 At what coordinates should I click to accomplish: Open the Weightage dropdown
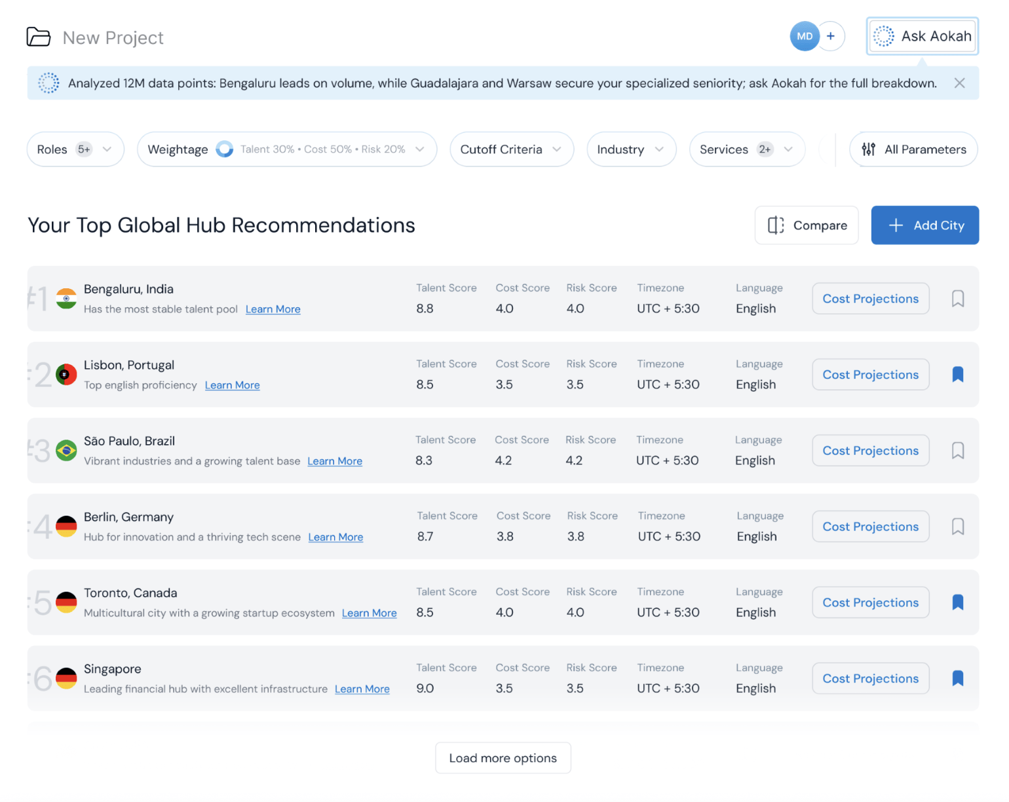coord(287,149)
